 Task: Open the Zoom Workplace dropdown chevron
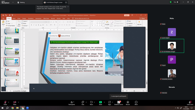(x=13, y=2)
